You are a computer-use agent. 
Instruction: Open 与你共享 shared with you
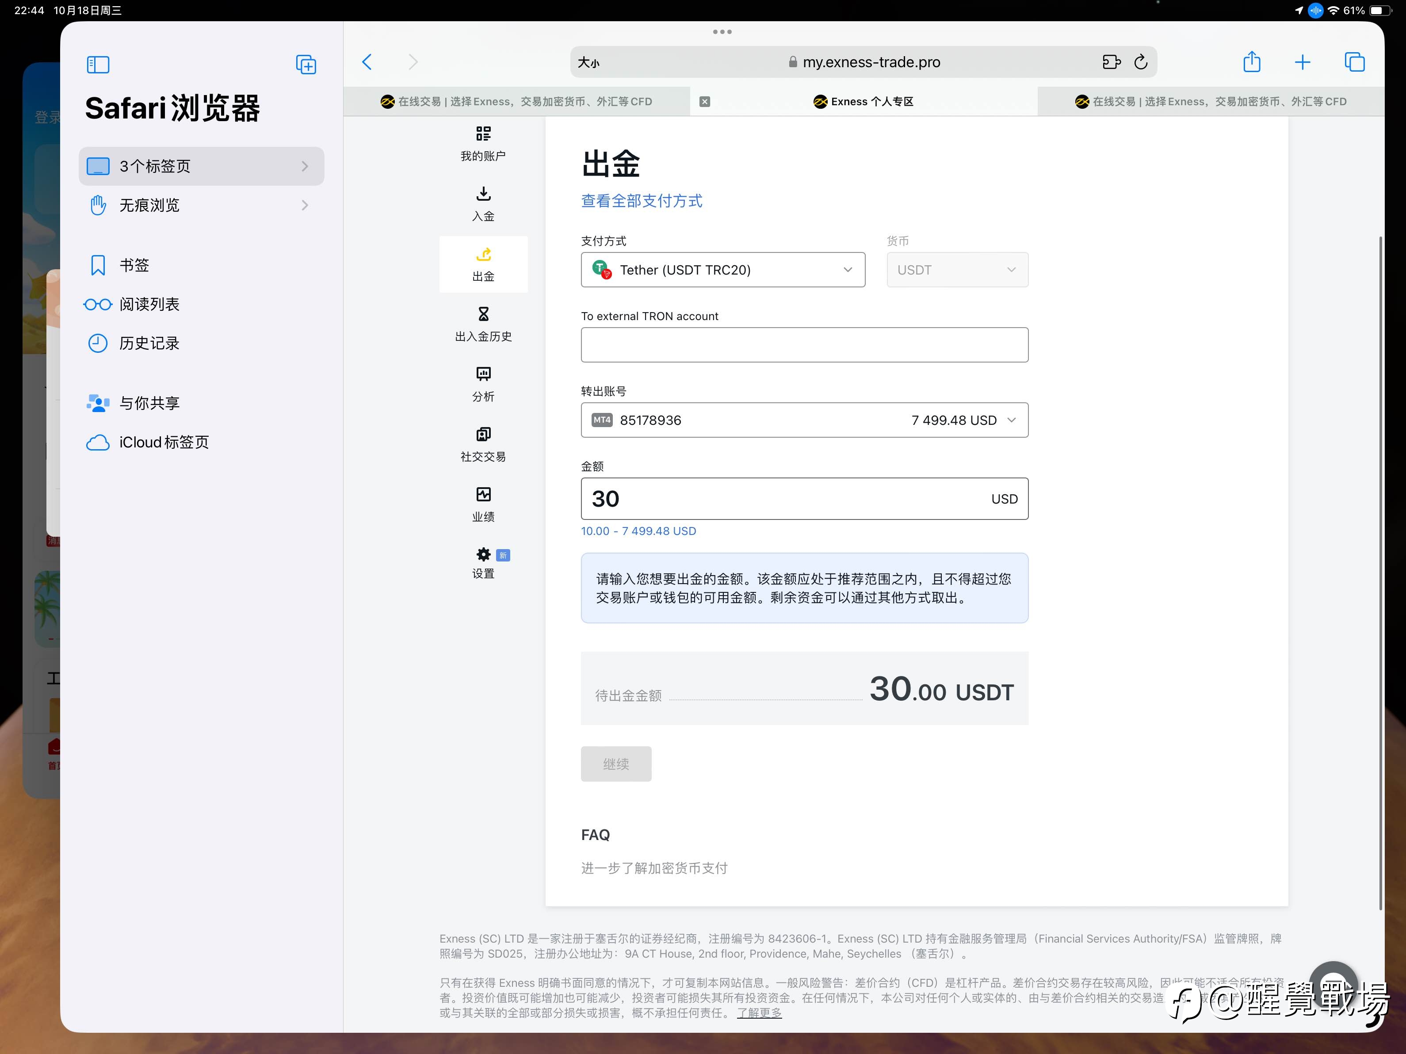pos(202,403)
